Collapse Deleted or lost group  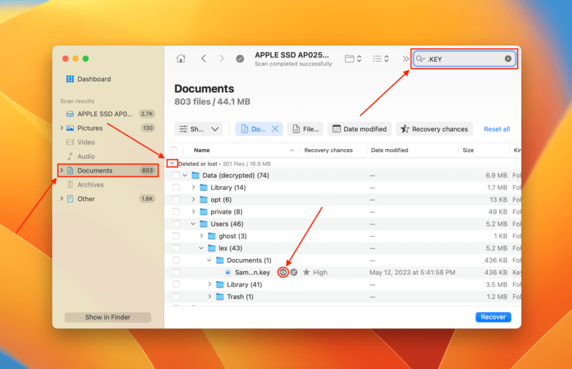(172, 164)
